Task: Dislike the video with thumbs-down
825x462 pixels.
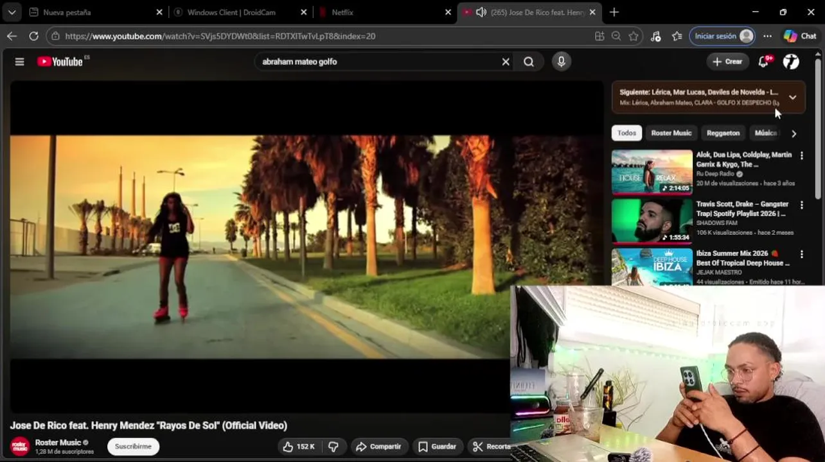Action: [x=333, y=447]
